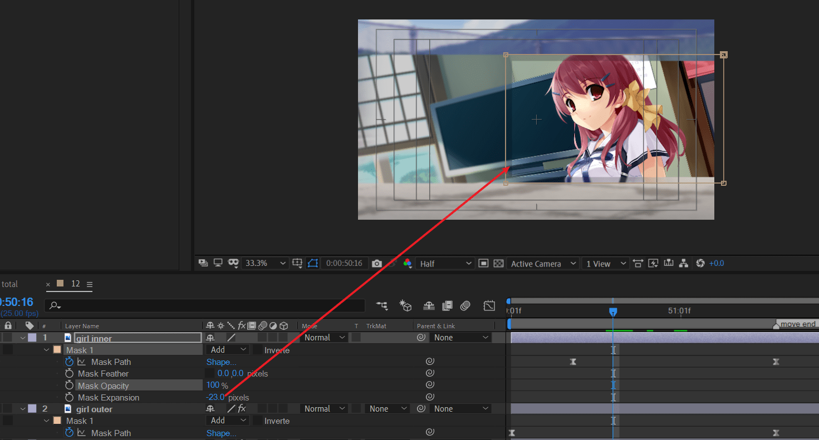Viewport: 819px width, 440px height.
Task: Click the Mask Path pick whip of girl inner
Action: 430,362
